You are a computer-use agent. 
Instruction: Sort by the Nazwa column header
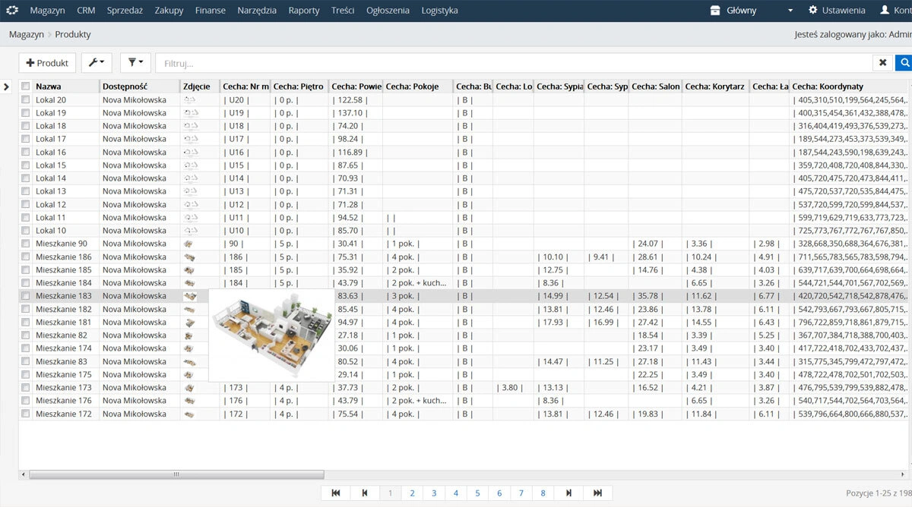(x=66, y=87)
